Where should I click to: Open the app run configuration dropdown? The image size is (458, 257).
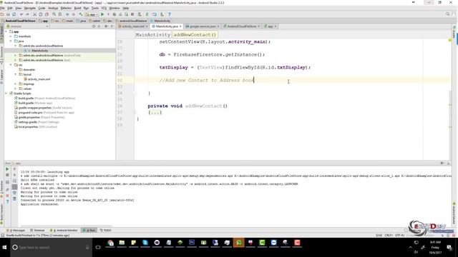point(92,14)
